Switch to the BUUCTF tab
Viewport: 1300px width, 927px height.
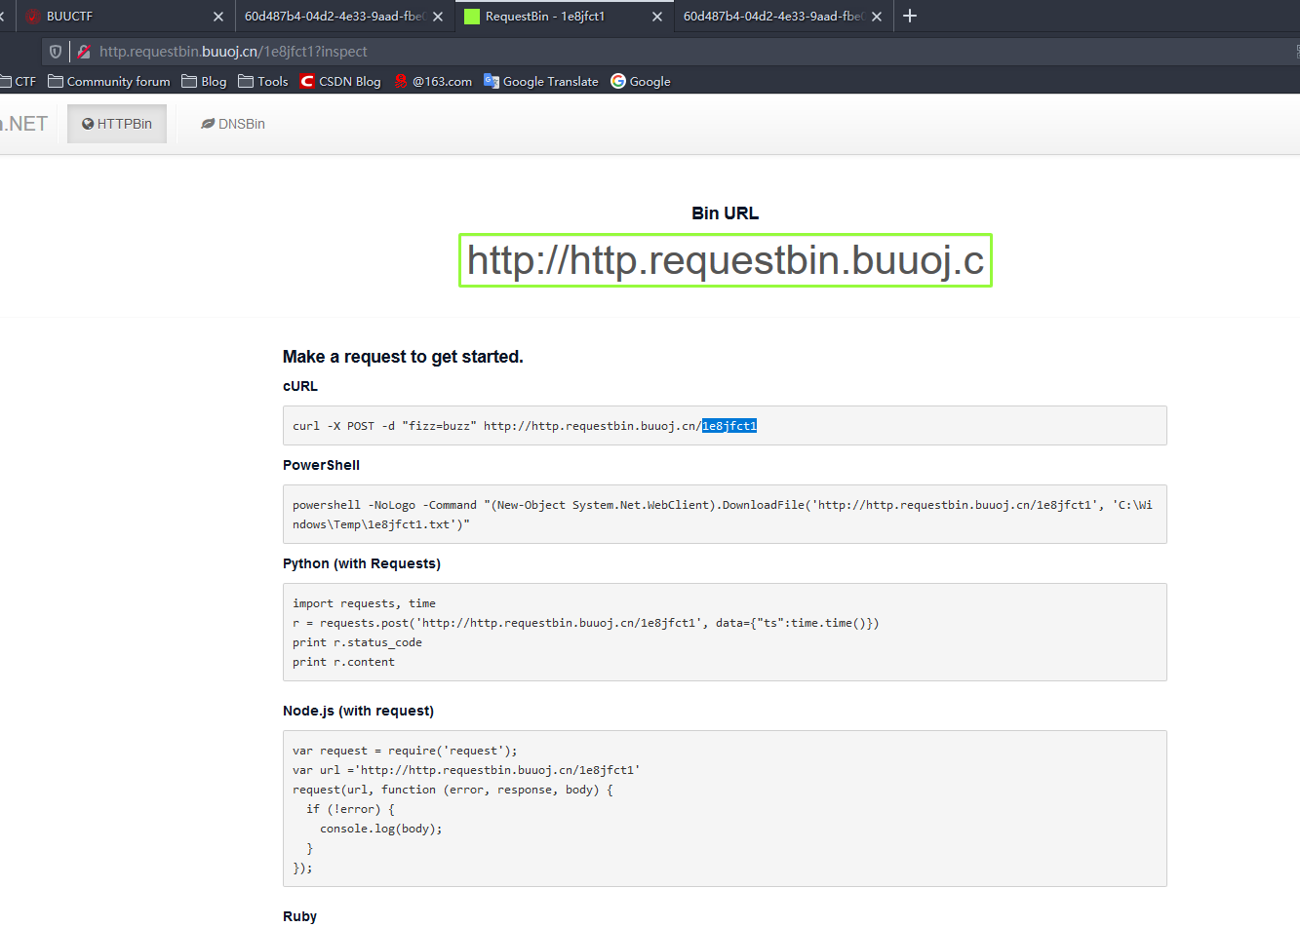point(107,16)
